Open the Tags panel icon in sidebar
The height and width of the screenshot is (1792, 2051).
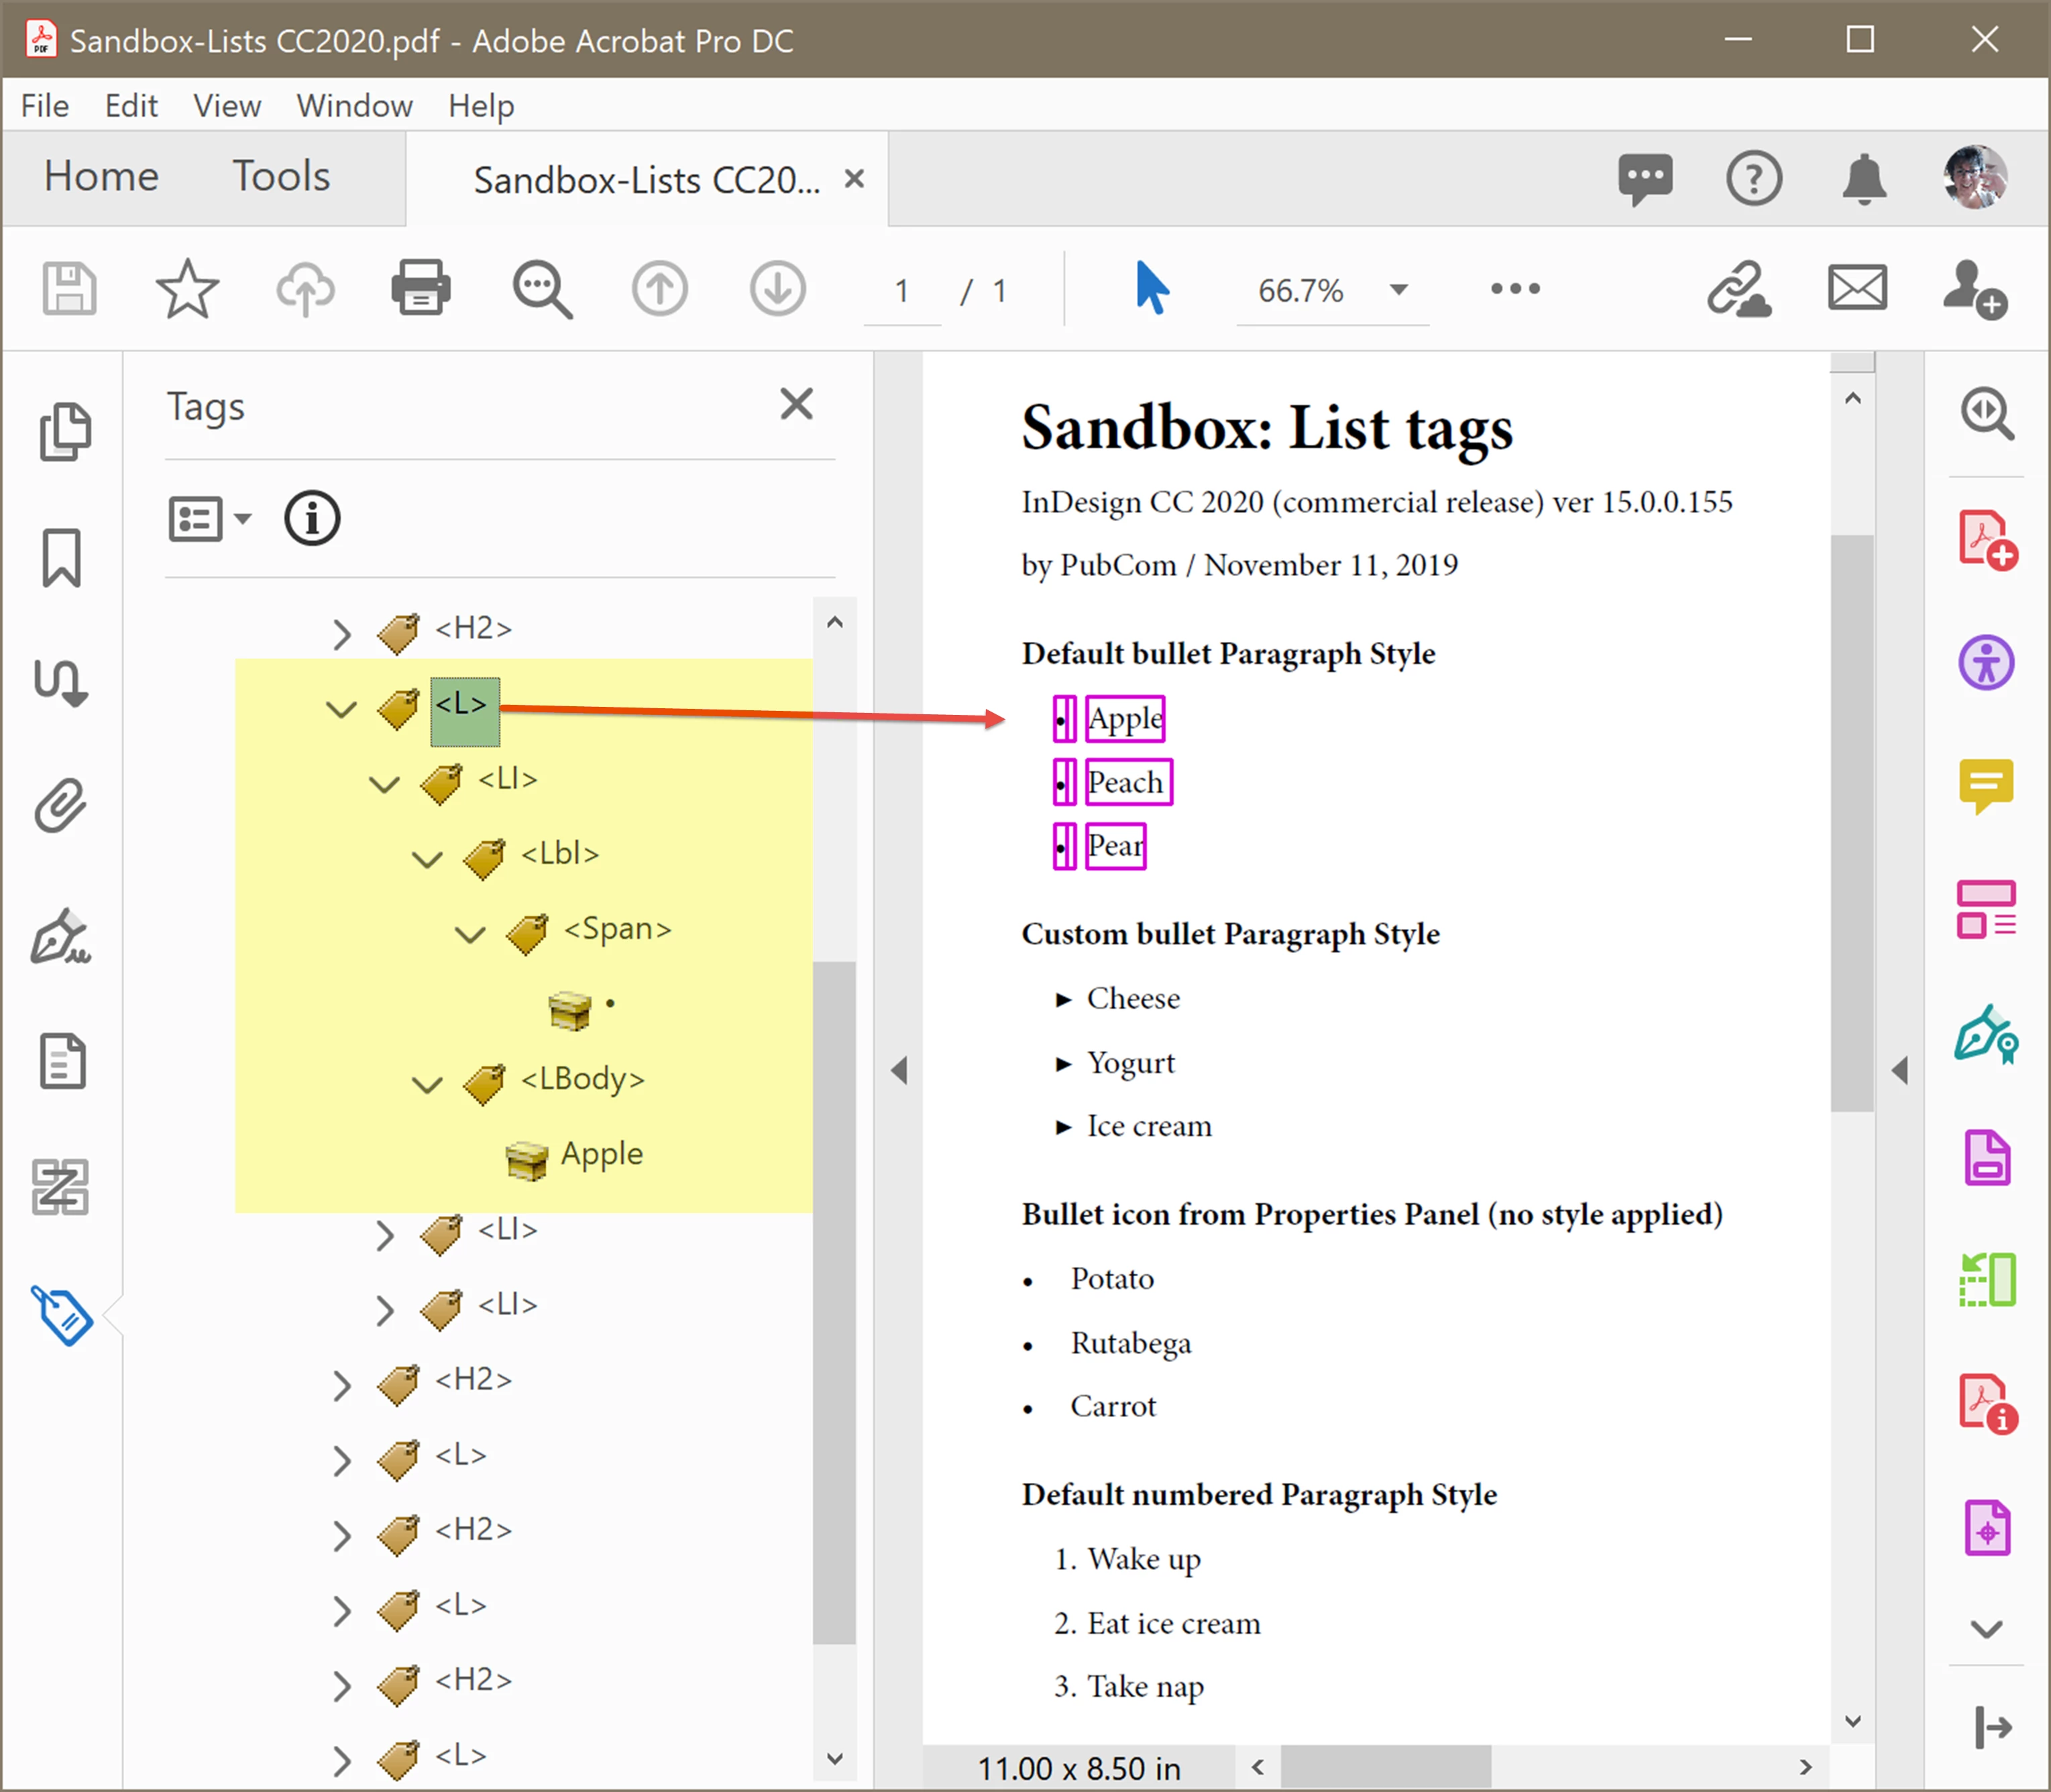[x=62, y=1314]
